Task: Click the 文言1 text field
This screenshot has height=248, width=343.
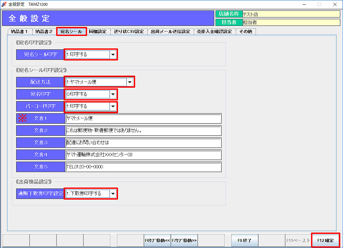Action: [143, 118]
